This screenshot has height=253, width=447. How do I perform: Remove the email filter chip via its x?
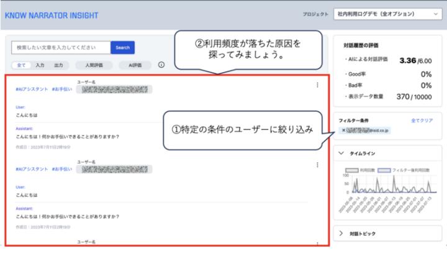[x=343, y=131]
